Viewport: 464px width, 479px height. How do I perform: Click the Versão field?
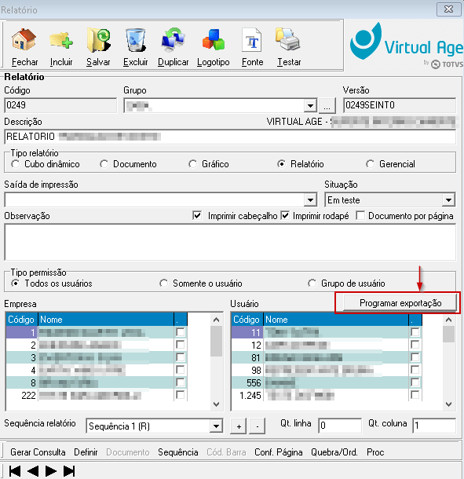click(400, 105)
